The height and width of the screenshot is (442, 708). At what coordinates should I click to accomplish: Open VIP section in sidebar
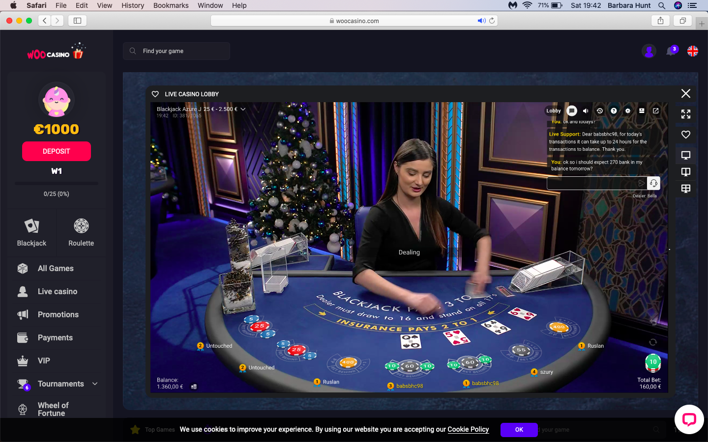(x=44, y=361)
